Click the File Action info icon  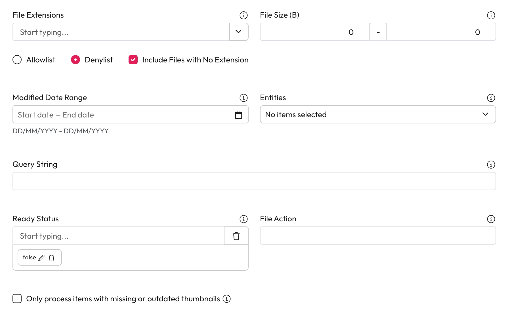click(491, 219)
